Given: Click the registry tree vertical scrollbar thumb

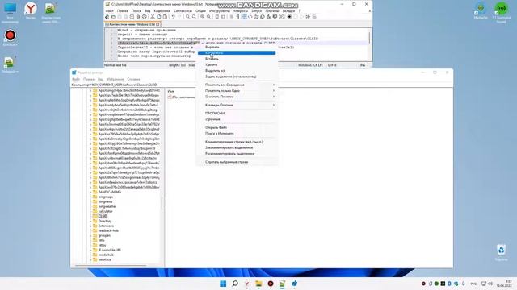Looking at the screenshot, I should [x=162, y=203].
